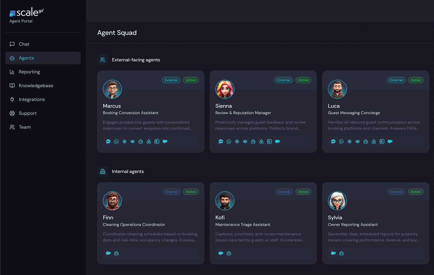This screenshot has height=275, width=434.
Task: Click the External badge on Luca's card
Action: point(396,80)
